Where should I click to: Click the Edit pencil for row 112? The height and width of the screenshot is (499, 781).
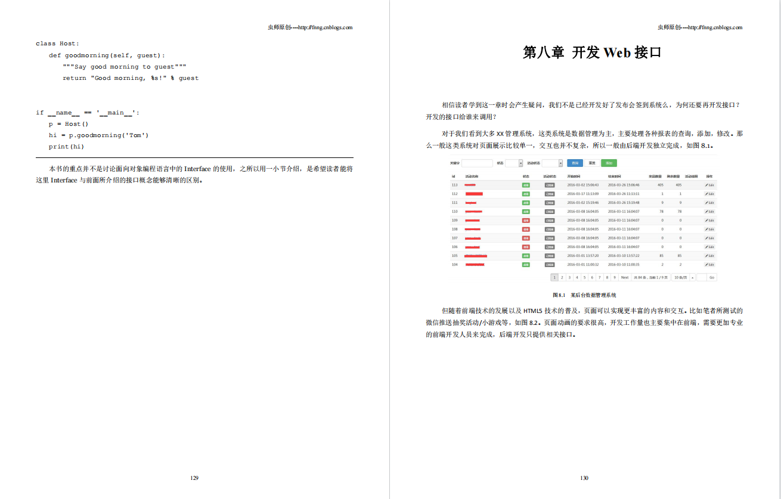tap(709, 194)
